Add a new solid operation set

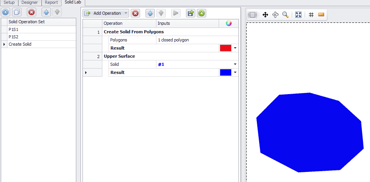[6, 12]
